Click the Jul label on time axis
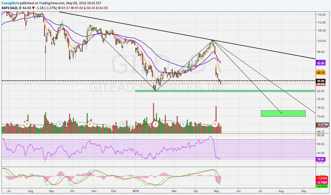The image size is (331, 195). pyautogui.click(x=9, y=191)
